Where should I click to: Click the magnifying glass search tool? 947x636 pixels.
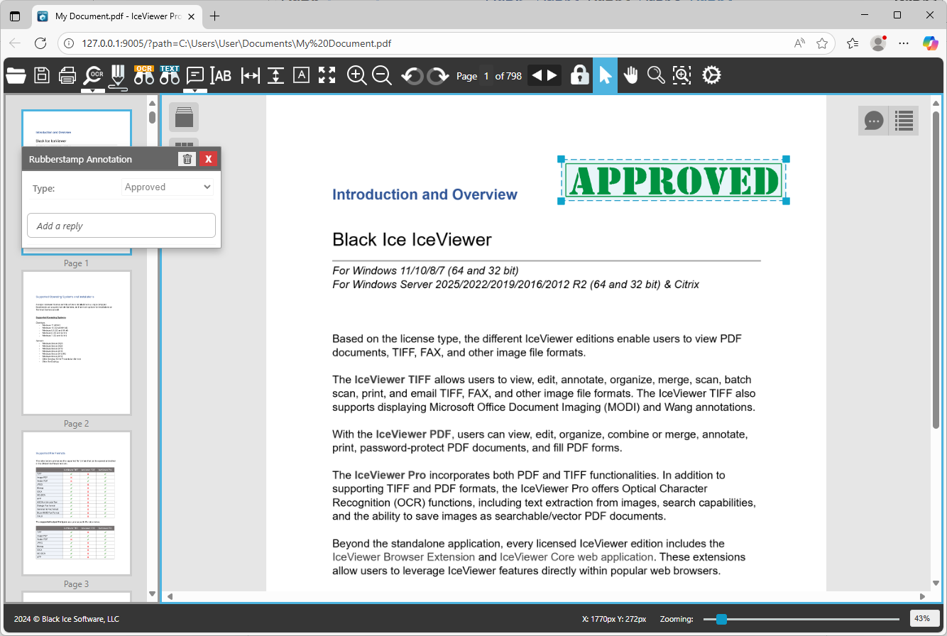(656, 75)
